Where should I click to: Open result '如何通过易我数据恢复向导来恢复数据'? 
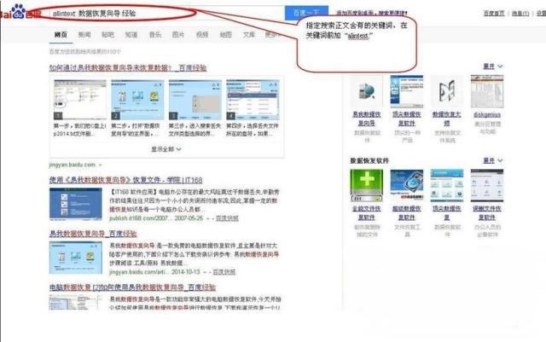[x=128, y=68]
